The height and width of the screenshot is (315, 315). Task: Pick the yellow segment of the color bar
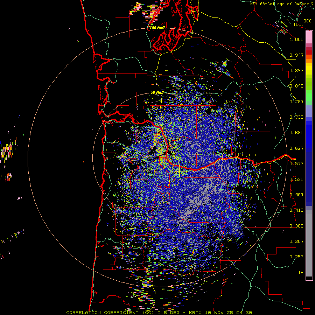[309, 69]
